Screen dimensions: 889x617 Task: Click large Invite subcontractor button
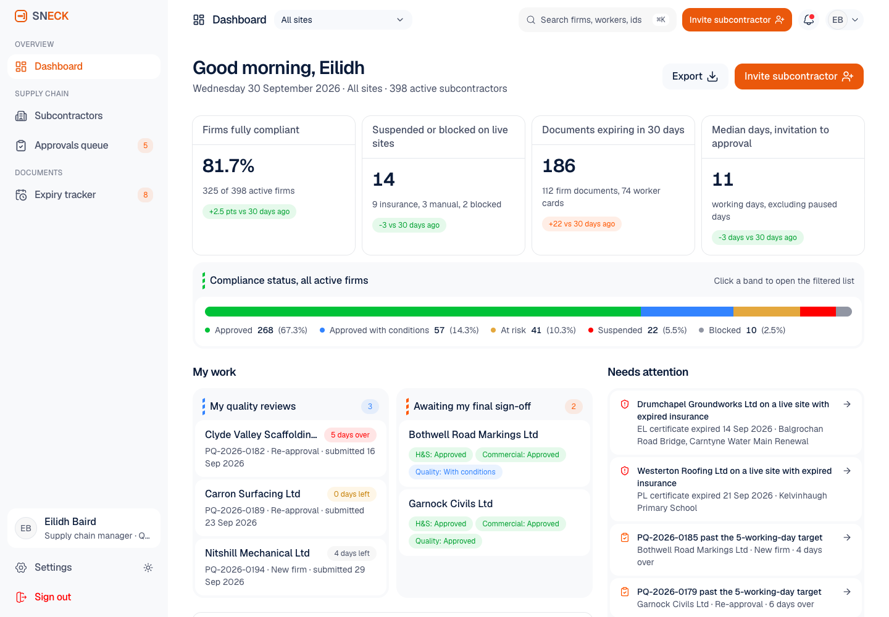tap(799, 77)
